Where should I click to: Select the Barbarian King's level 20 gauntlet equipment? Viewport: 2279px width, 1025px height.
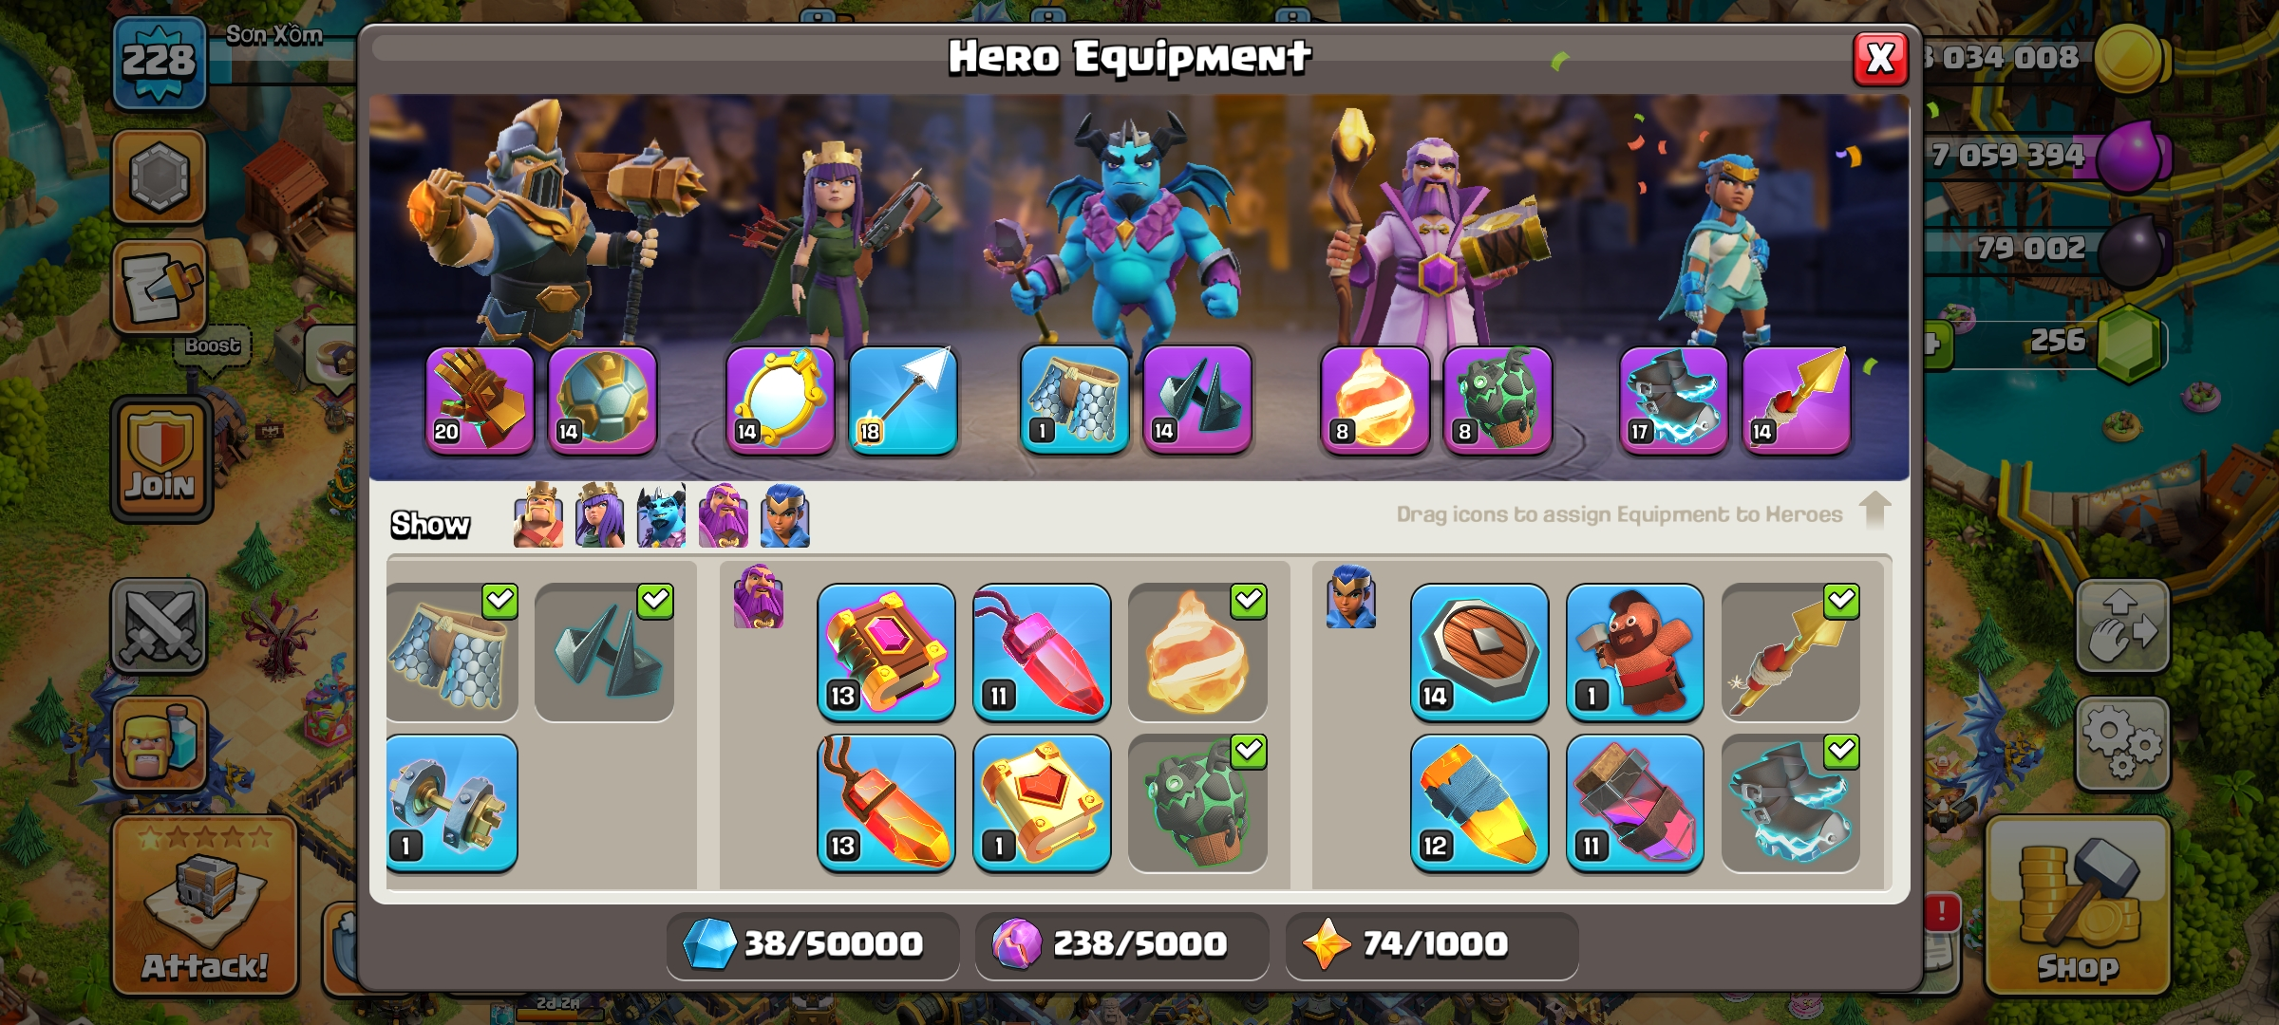[480, 400]
